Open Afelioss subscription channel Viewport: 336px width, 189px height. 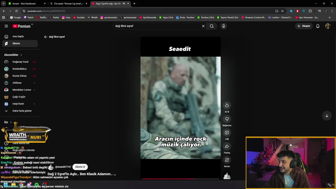[20, 83]
